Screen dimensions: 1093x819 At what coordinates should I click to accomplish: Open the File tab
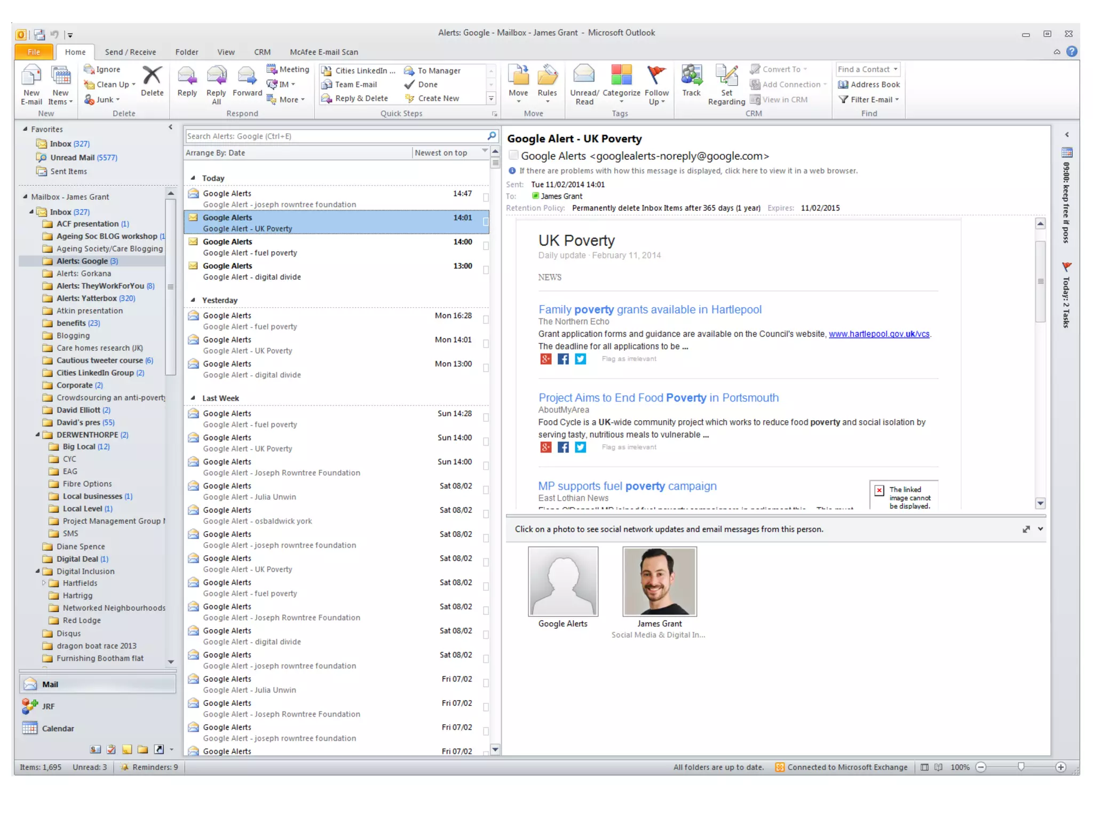coord(34,52)
